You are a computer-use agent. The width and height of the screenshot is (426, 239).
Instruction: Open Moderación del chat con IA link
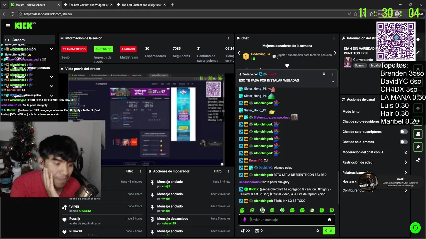tap(375, 152)
